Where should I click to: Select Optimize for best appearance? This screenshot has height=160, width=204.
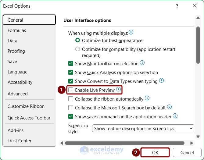click(x=77, y=40)
